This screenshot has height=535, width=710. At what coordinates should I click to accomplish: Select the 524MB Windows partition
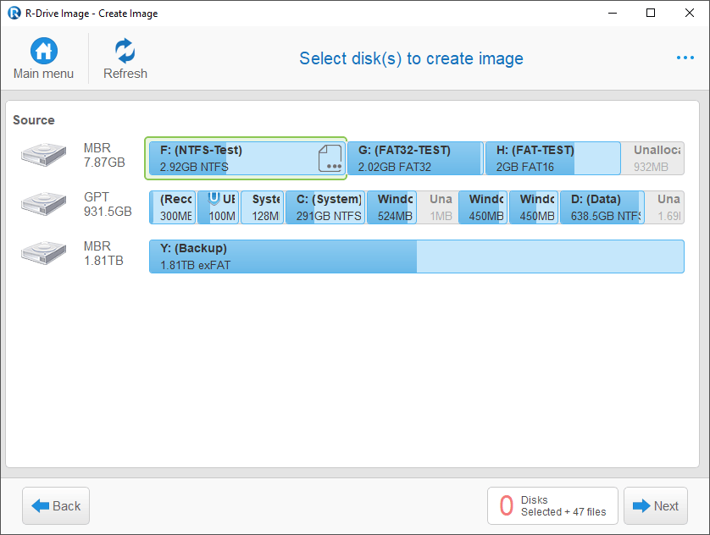coord(391,207)
